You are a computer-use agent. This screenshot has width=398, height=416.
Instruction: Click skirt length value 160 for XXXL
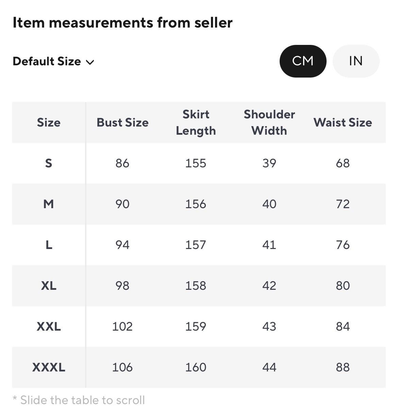pyautogui.click(x=196, y=367)
